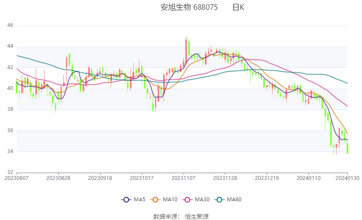
Task: Select the 20231107 date axis label
Action: tap(184, 178)
